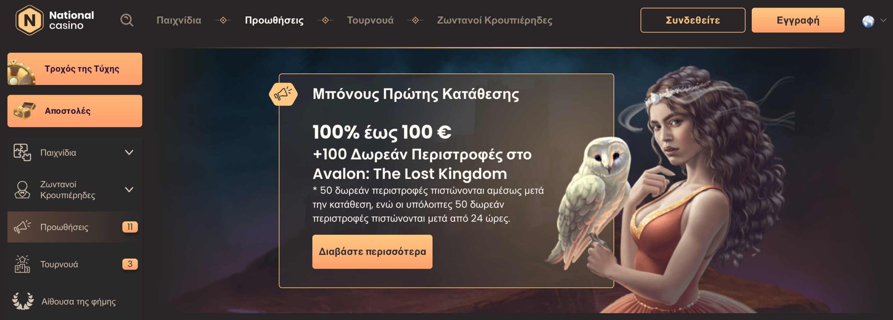Click the Διαβάστε περισσότερα button
This screenshot has height=320, width=893.
[372, 252]
